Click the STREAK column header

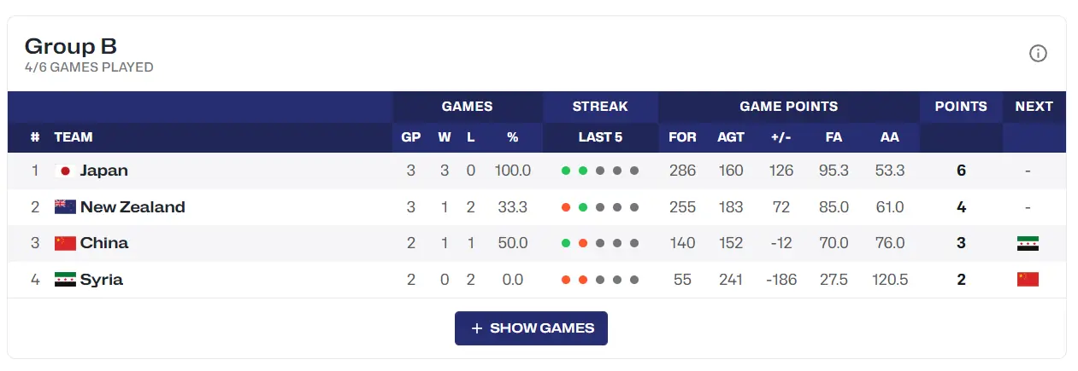coord(600,107)
